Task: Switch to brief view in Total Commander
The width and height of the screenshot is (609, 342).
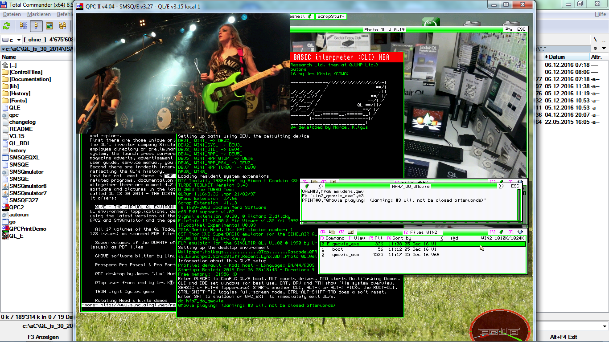Action: pos(23,26)
